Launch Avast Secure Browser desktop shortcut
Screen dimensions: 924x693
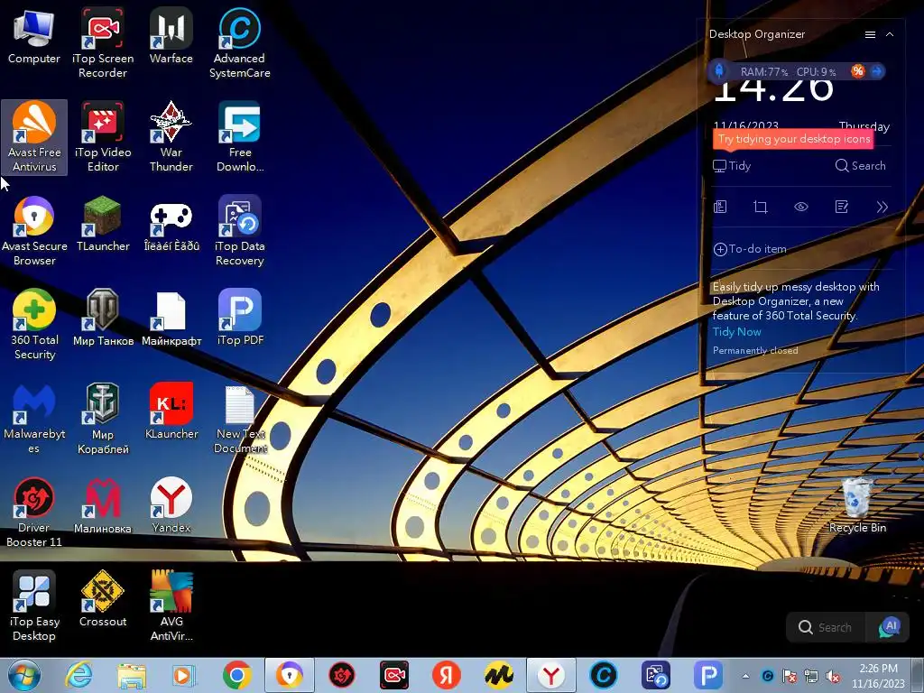(34, 231)
